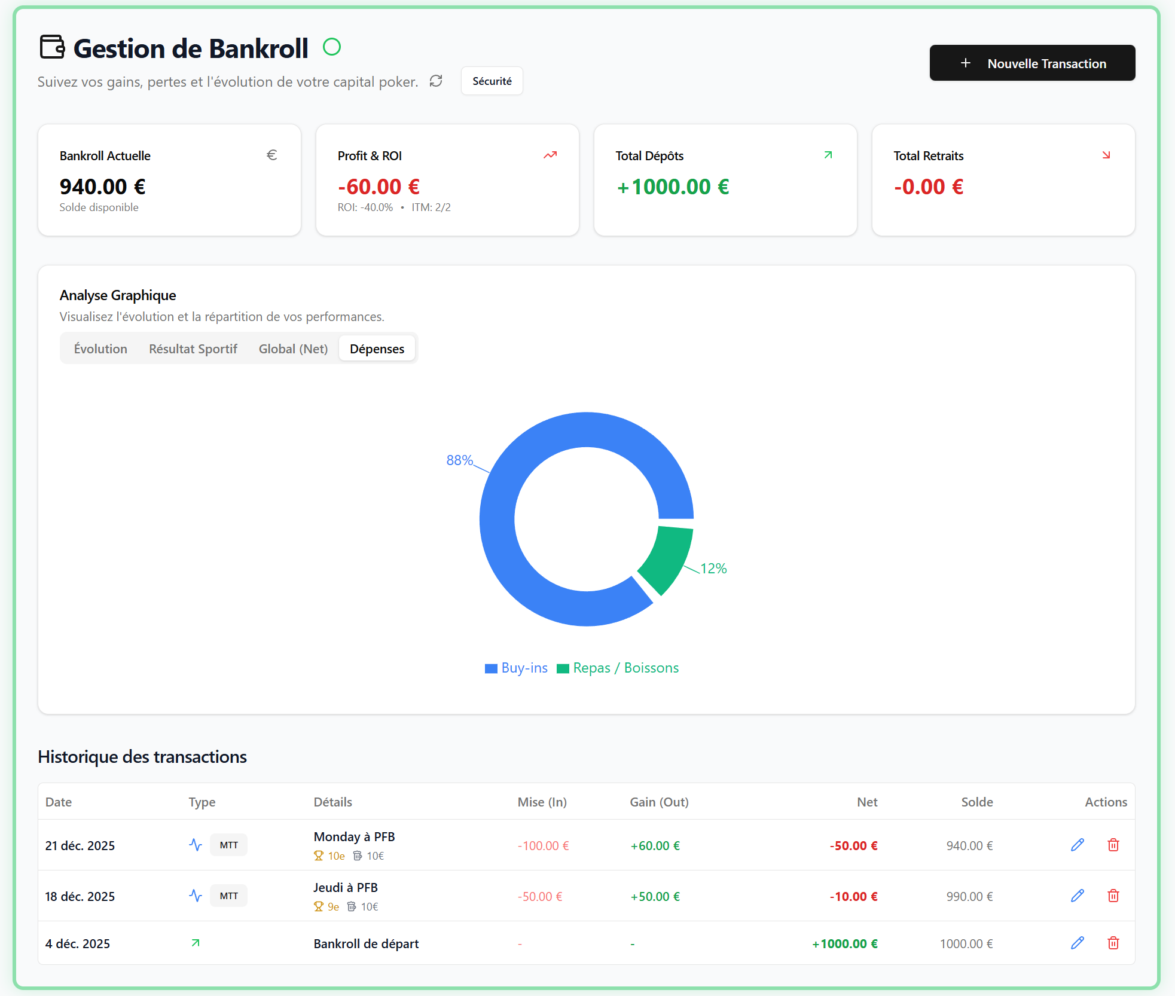Open the Résultat Sportif tab
This screenshot has height=996, width=1175.
tap(193, 349)
